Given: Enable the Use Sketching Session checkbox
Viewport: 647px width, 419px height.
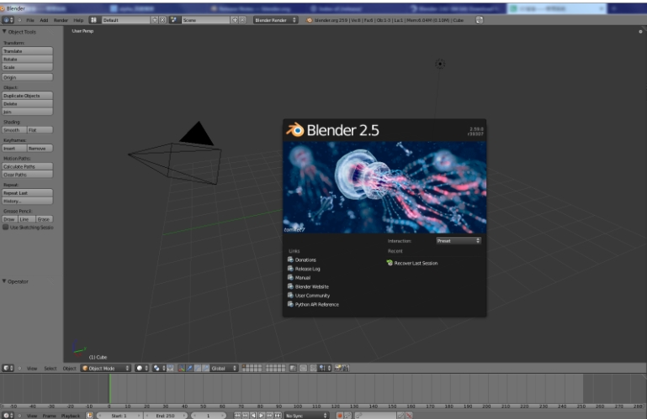Looking at the screenshot, I should point(6,227).
